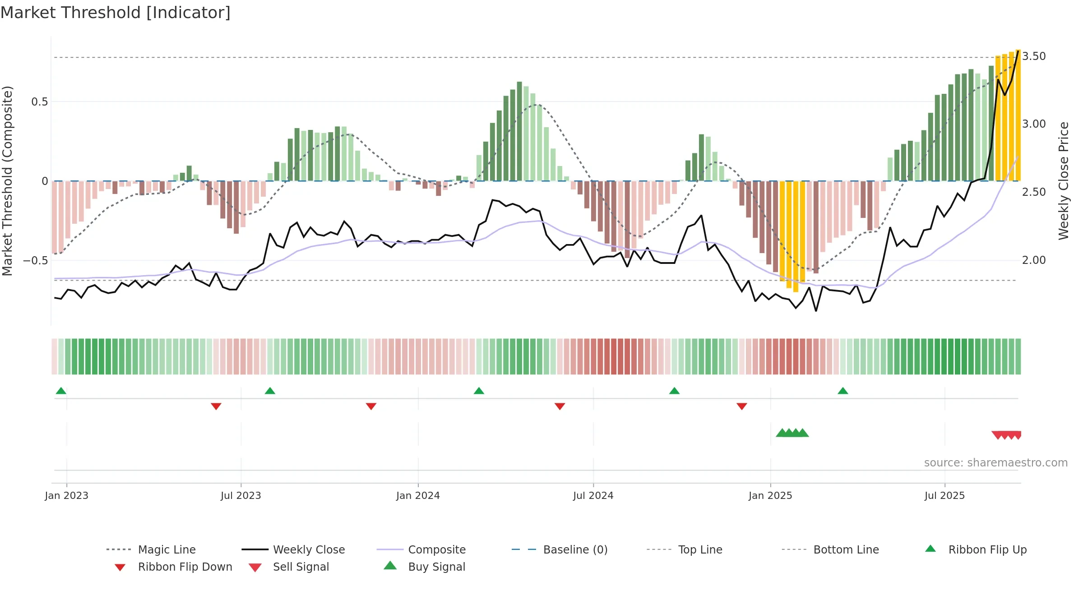Viewport: 1083px width, 609px height.
Task: Click the first red sell signal triangle after Jul 2025
Action: click(997, 435)
